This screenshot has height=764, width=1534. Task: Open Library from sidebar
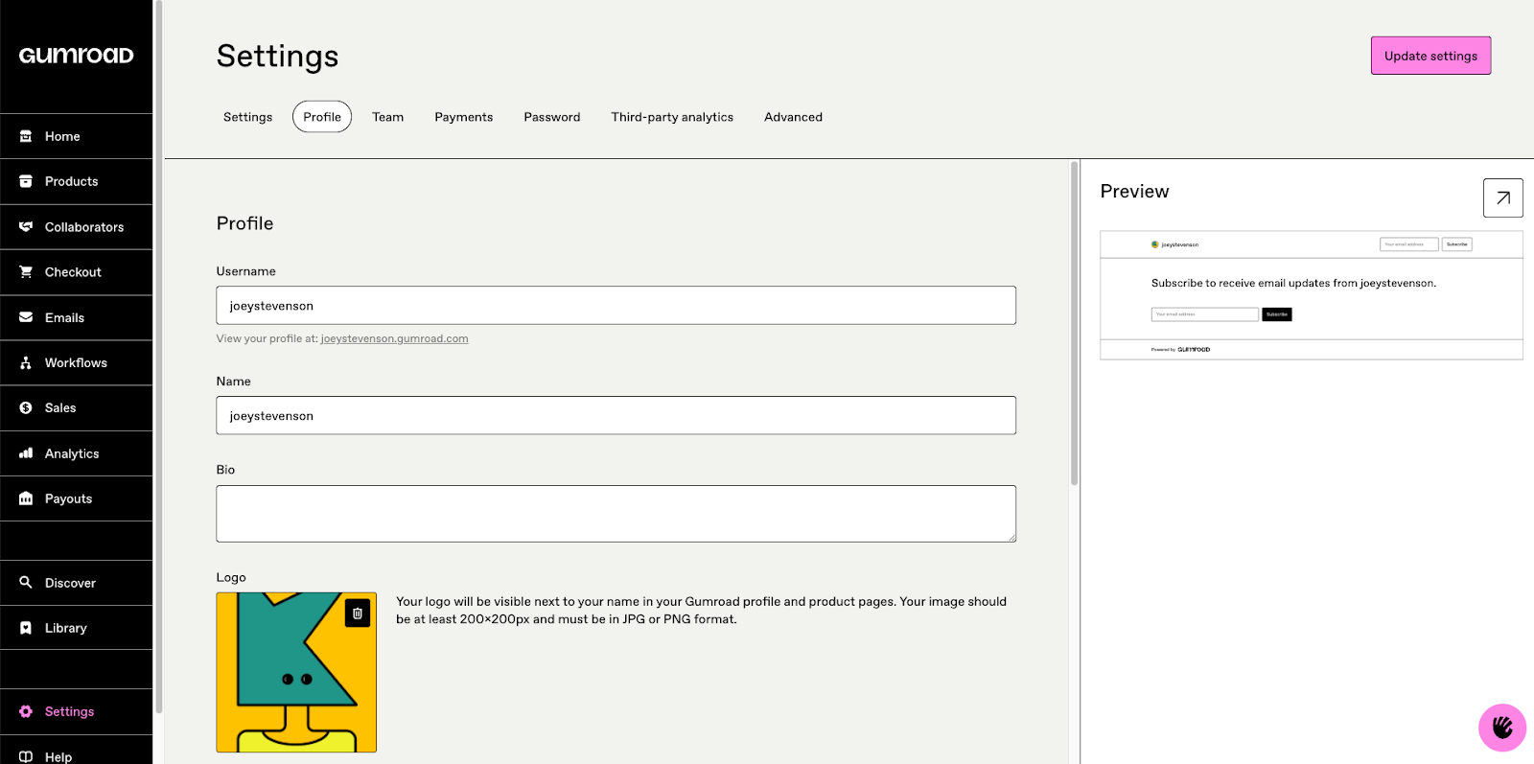click(77, 628)
